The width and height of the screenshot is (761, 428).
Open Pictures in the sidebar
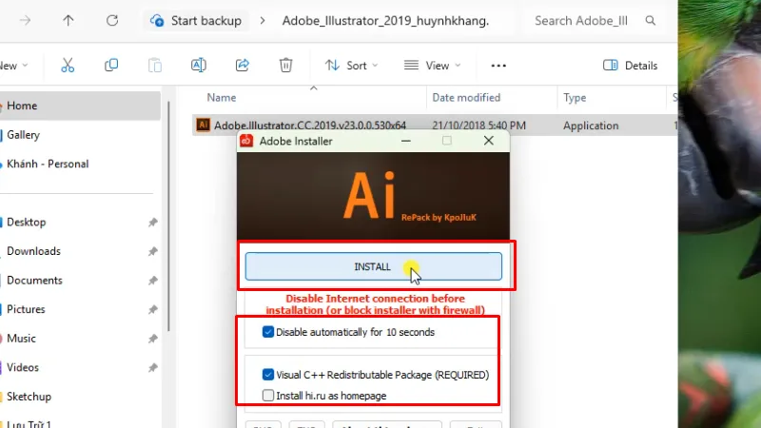click(x=26, y=310)
